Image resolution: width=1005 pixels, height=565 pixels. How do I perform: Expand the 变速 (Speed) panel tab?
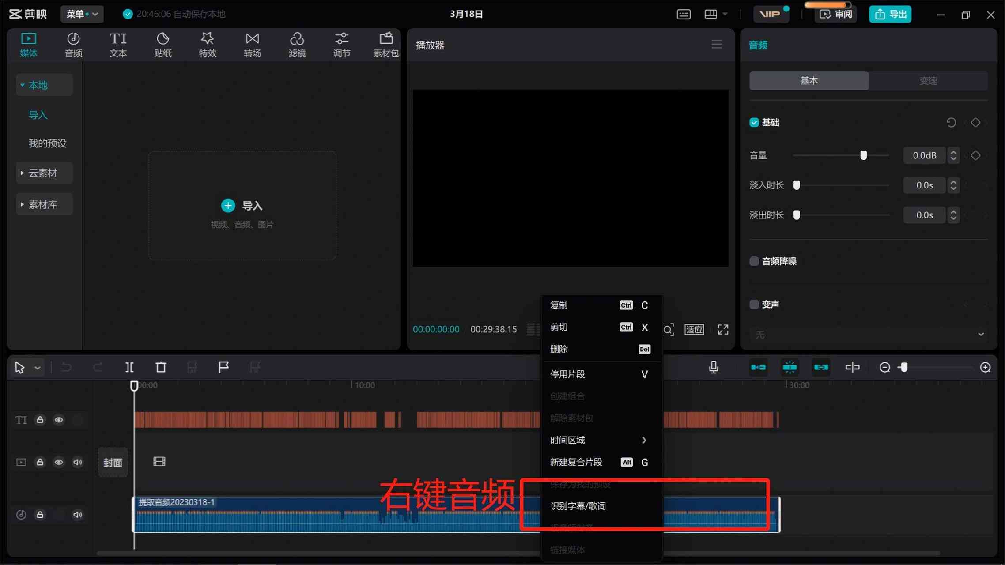928,81
